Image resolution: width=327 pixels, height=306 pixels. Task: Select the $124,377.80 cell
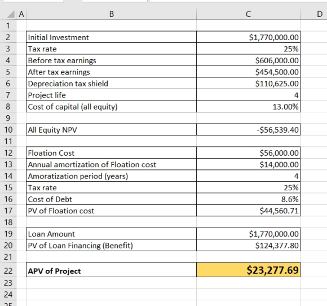(248, 245)
